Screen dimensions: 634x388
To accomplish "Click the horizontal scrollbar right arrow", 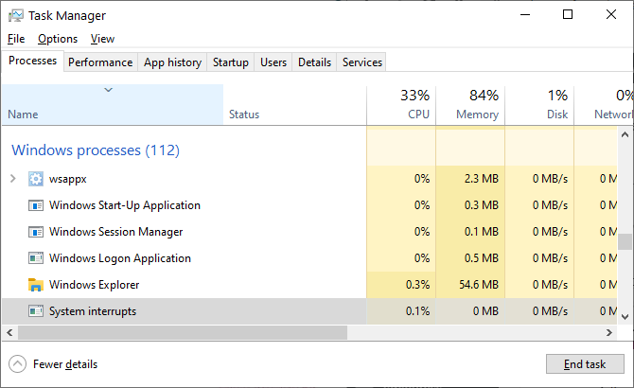I will pos(627,333).
